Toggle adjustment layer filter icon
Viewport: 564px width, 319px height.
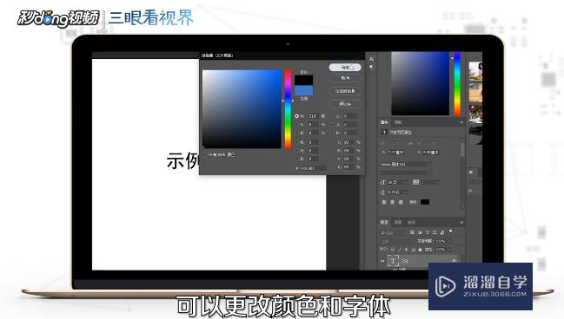coord(420,232)
